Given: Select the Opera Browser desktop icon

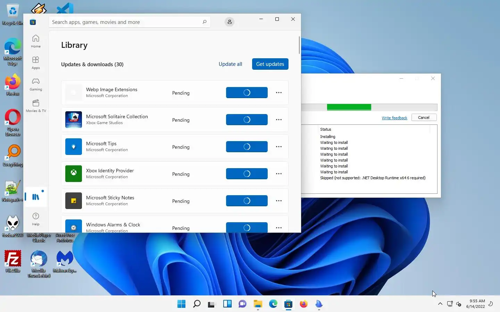Looking at the screenshot, I should coord(13,123).
